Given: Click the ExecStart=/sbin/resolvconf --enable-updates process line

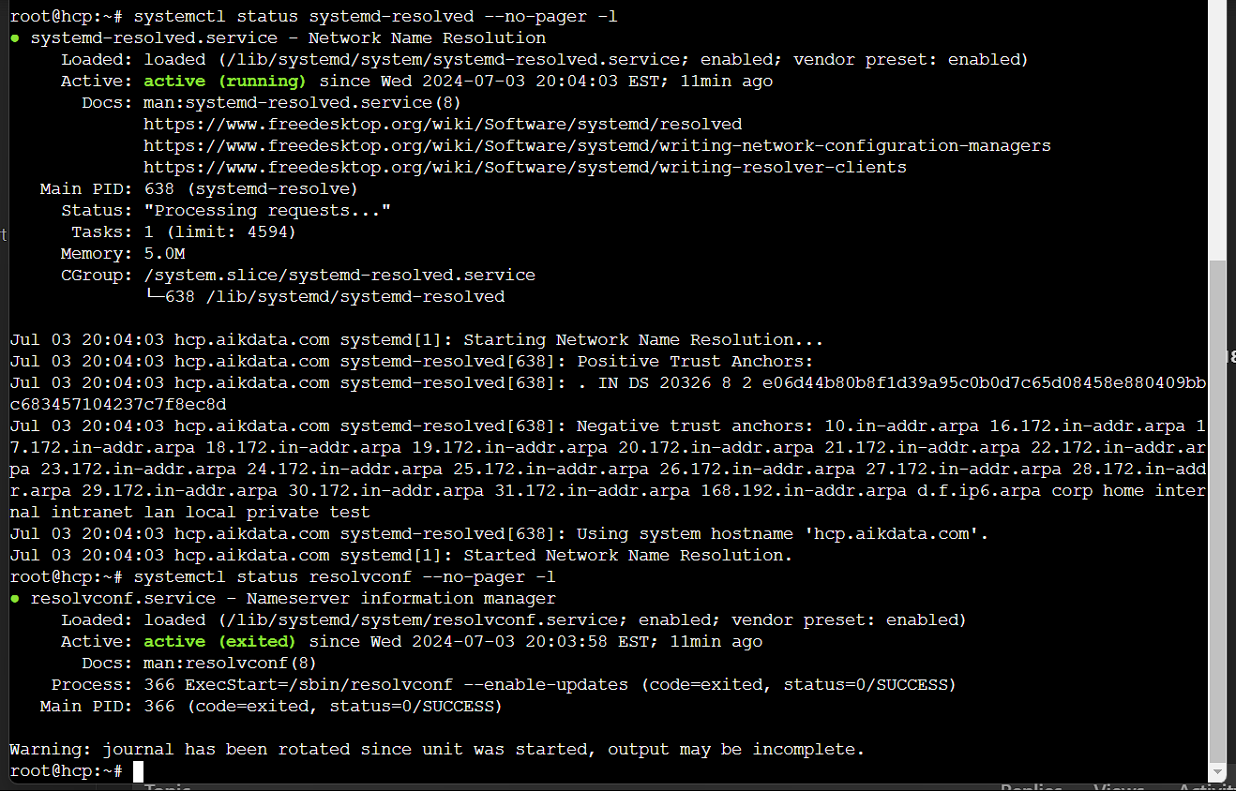Looking at the screenshot, I should tap(504, 685).
